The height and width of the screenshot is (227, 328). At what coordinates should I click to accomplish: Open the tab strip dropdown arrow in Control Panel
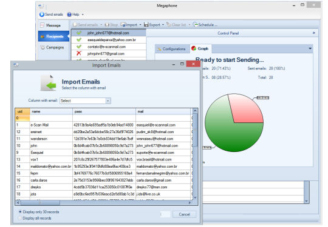310,48
